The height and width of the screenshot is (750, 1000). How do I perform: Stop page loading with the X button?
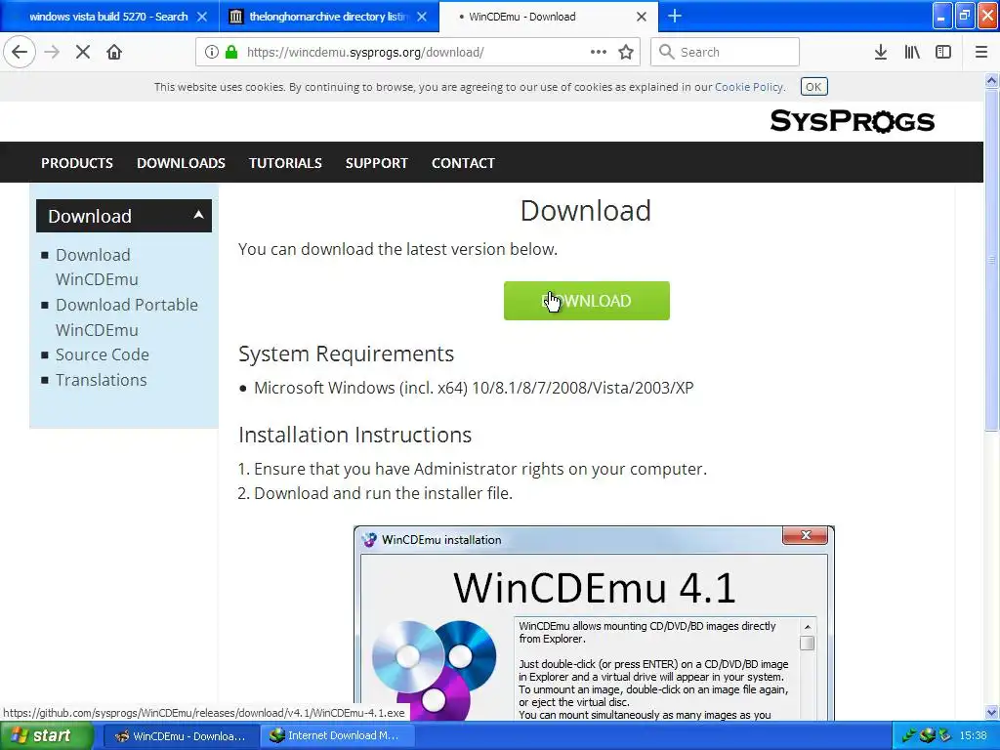click(x=83, y=52)
